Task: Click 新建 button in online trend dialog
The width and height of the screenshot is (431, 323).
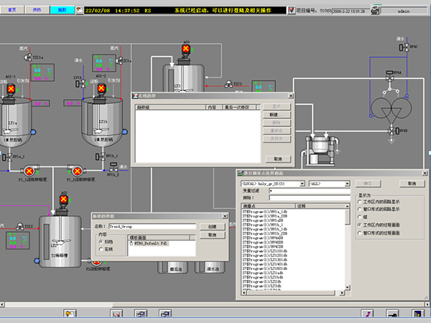Action: coord(274,115)
